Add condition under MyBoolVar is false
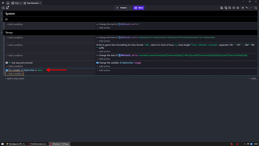259x146 pixels. [15, 74]
